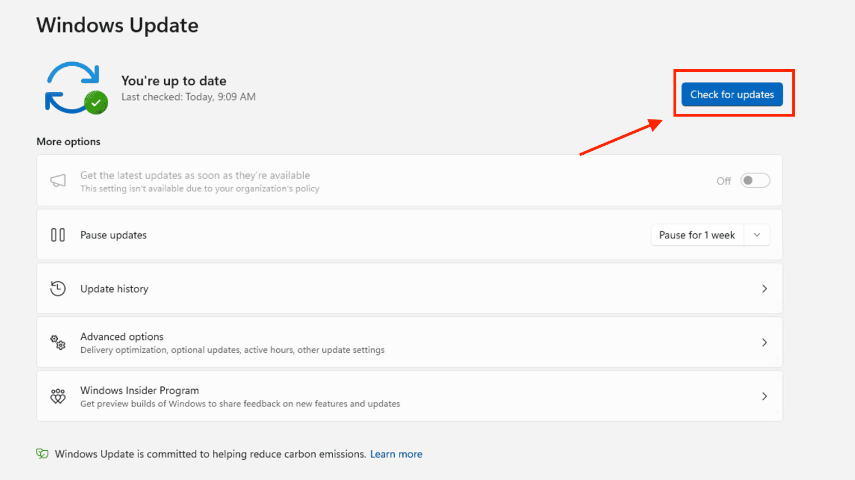Expand the pause duration dropdown arrow
855x480 pixels.
[x=757, y=235]
